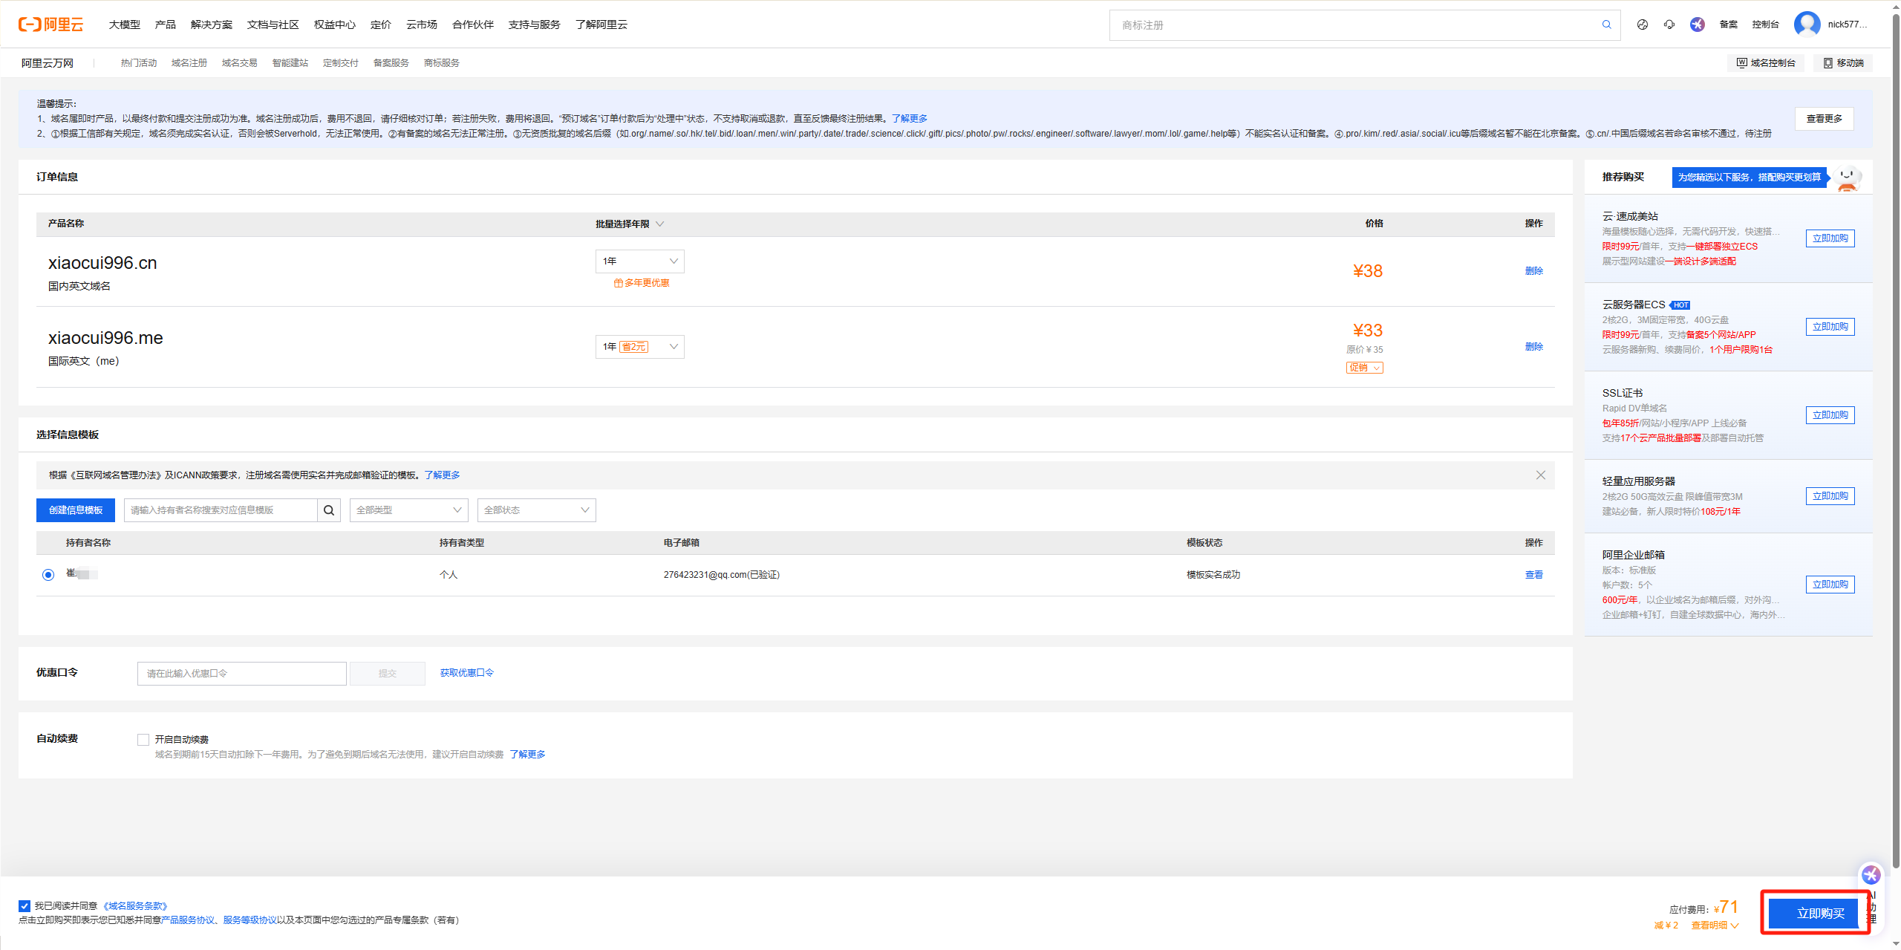The width and height of the screenshot is (1901, 950).
Task: Uncheck the 域名服务条款 agreement checkbox
Action: click(25, 905)
